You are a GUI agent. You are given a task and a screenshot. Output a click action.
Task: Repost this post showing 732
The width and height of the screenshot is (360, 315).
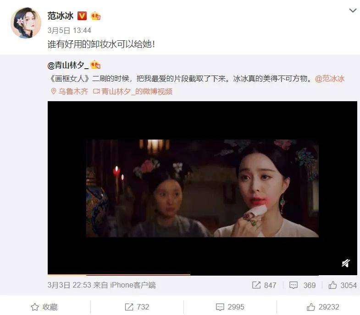coord(137,307)
